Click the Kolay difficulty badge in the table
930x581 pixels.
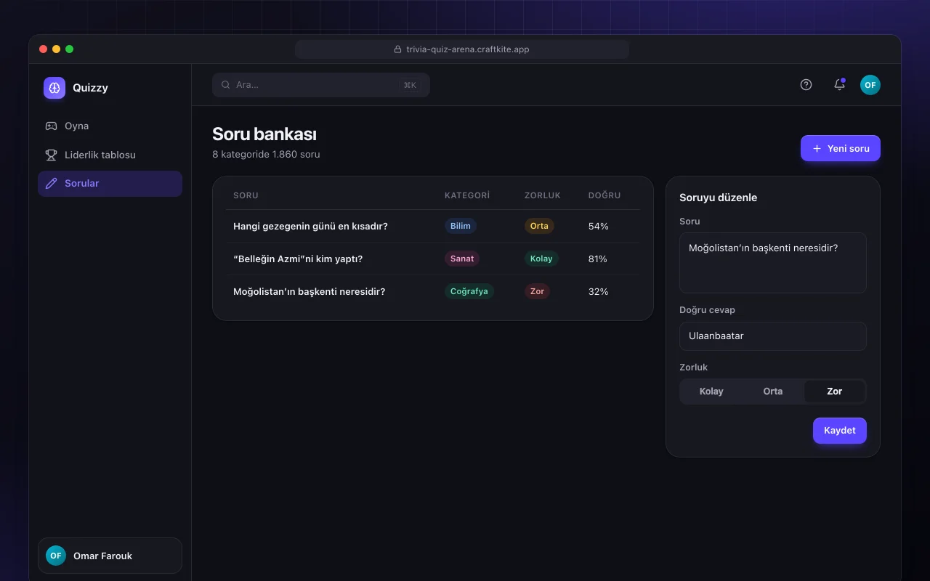coord(541,259)
